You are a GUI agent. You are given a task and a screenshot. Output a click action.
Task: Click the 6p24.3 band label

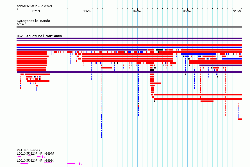[x=22, y=24]
